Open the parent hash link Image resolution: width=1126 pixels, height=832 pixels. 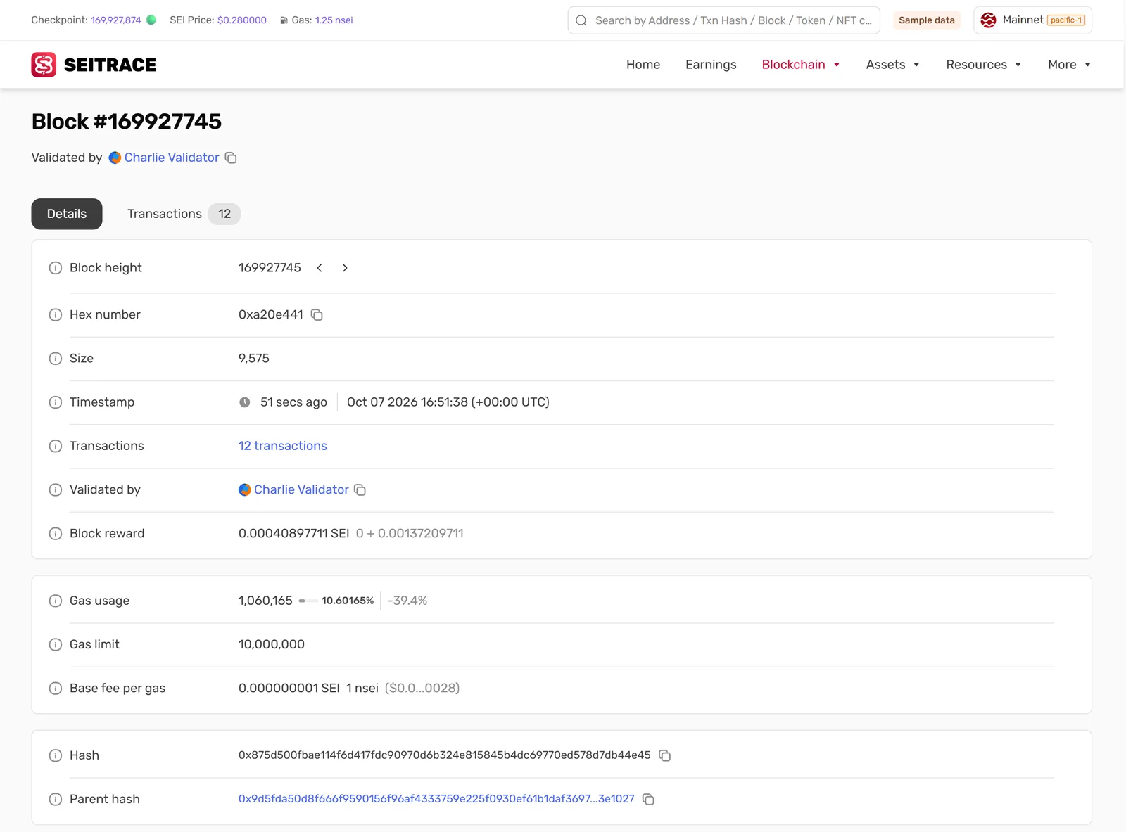pyautogui.click(x=436, y=799)
